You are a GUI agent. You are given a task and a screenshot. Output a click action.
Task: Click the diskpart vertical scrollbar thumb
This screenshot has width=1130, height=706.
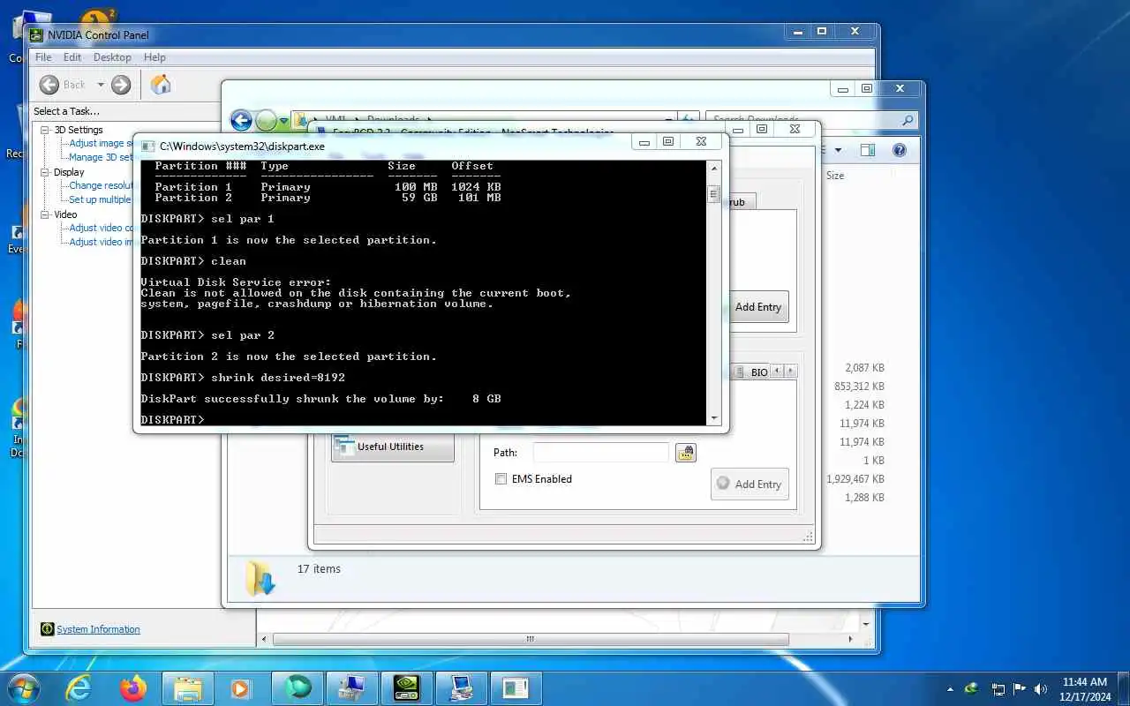tap(714, 194)
